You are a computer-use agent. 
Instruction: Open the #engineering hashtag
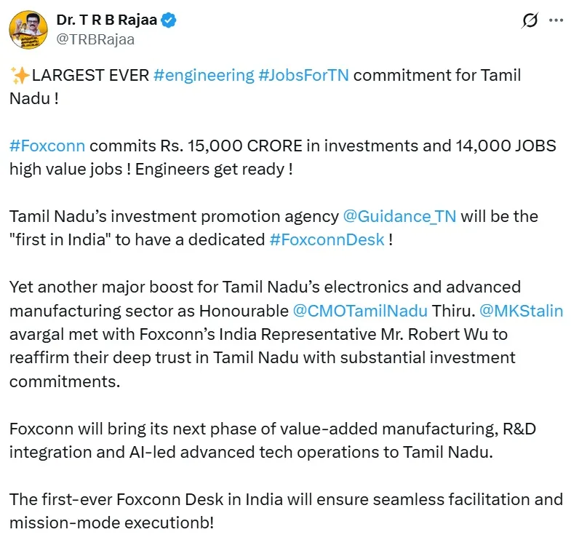[203, 76]
